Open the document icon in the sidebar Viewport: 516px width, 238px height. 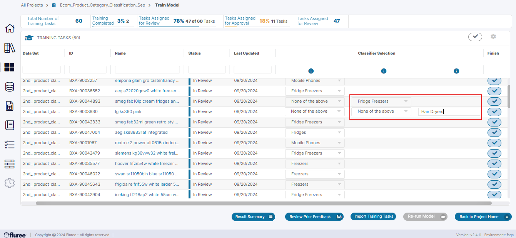[x=9, y=106]
